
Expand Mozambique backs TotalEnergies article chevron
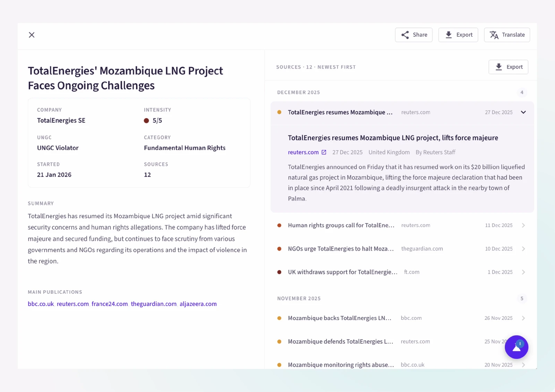coord(523,318)
